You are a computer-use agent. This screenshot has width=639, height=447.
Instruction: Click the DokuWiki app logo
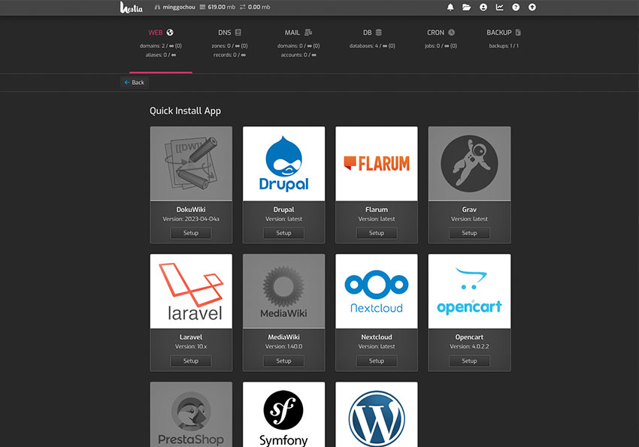click(191, 164)
